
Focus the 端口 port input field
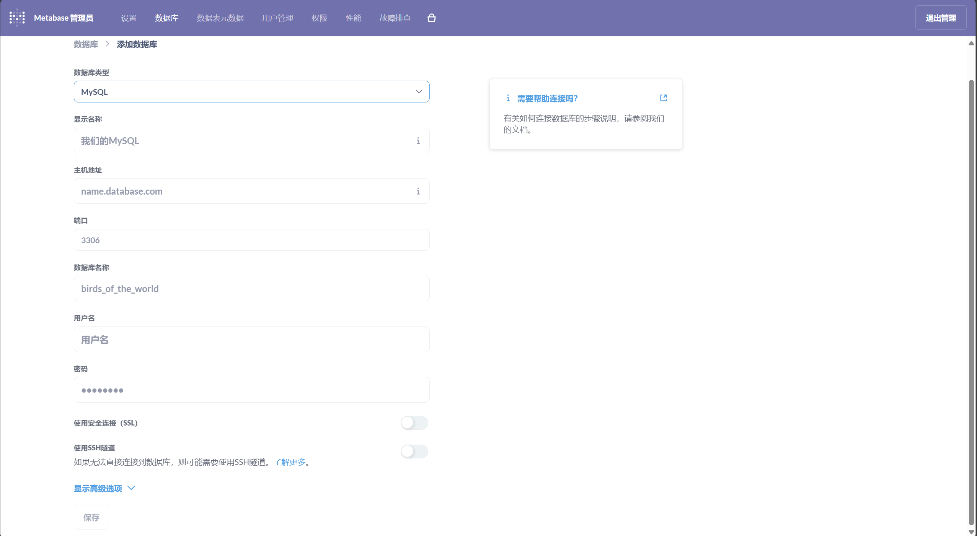pos(251,240)
